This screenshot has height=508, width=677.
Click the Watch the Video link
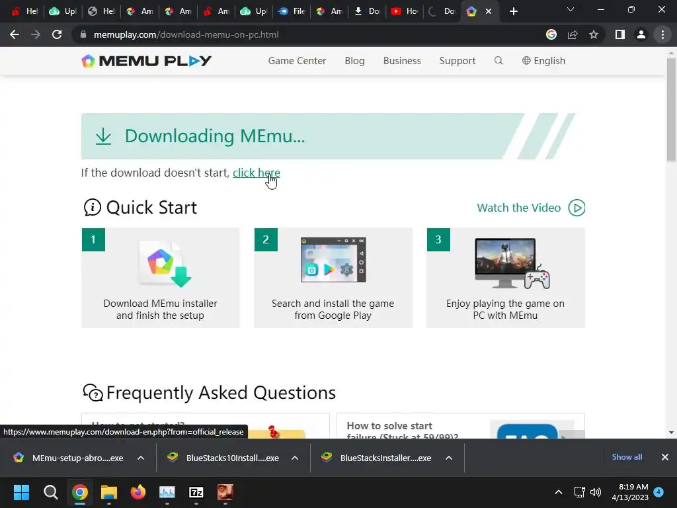pyautogui.click(x=518, y=208)
